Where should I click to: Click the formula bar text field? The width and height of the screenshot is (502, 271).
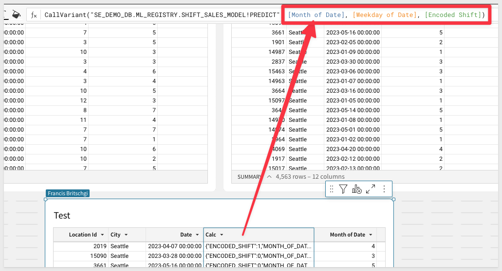tap(161, 15)
